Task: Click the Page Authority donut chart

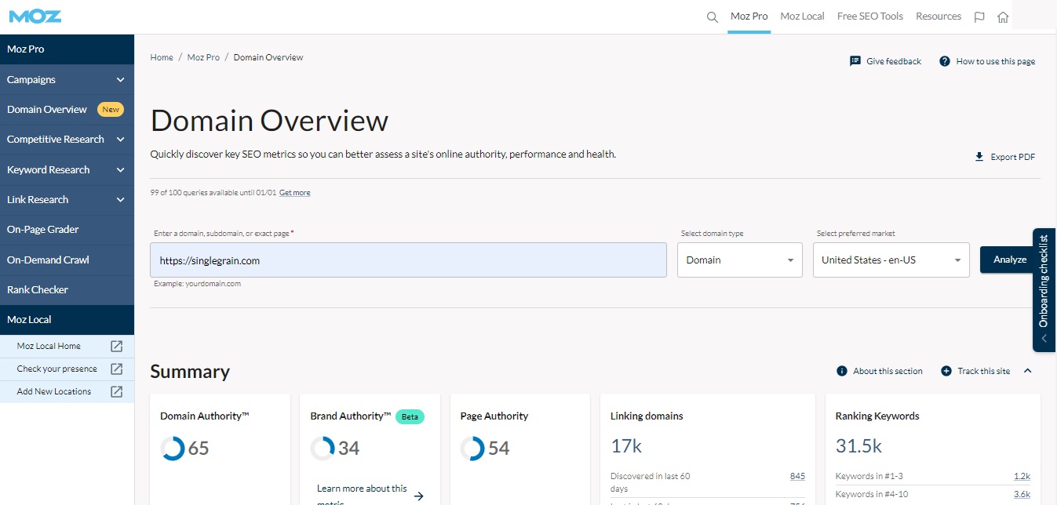Action: click(x=472, y=449)
